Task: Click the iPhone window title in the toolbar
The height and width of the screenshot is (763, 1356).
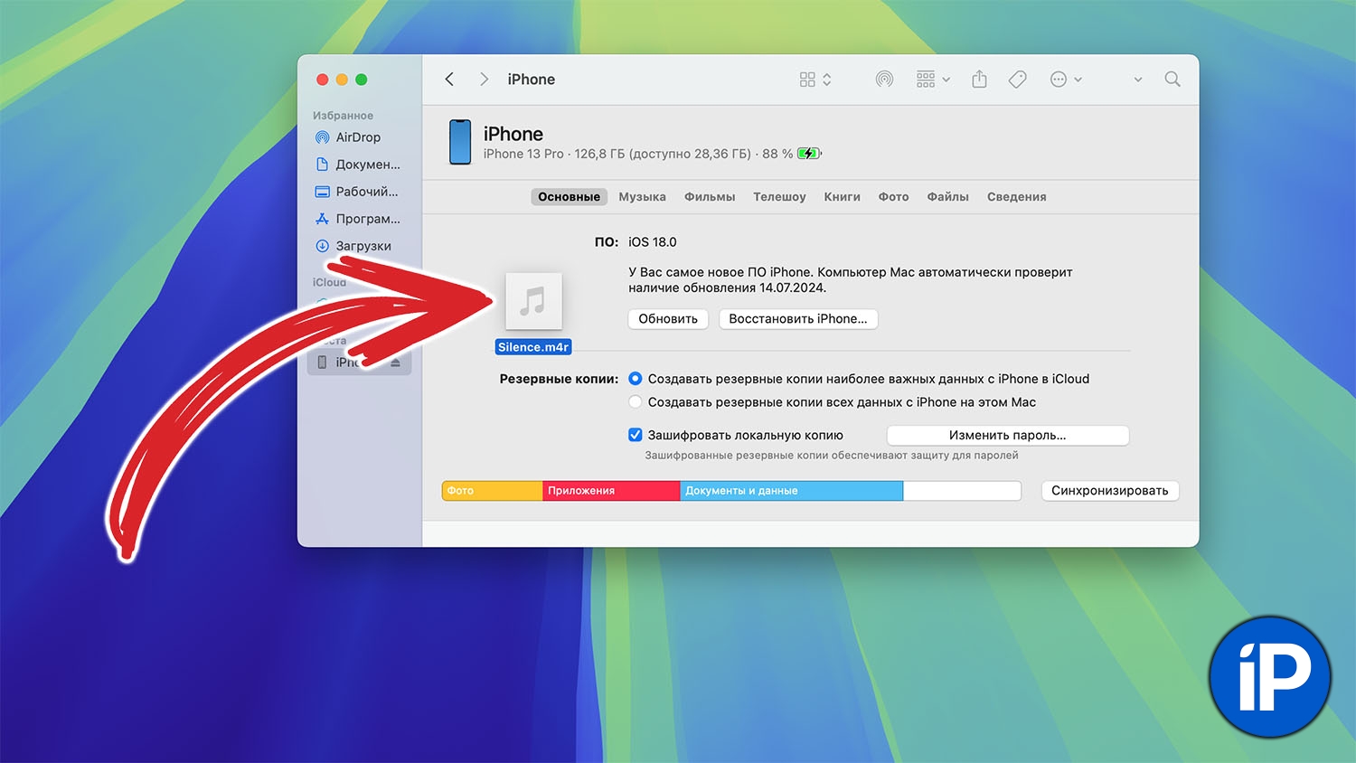Action: 532,80
